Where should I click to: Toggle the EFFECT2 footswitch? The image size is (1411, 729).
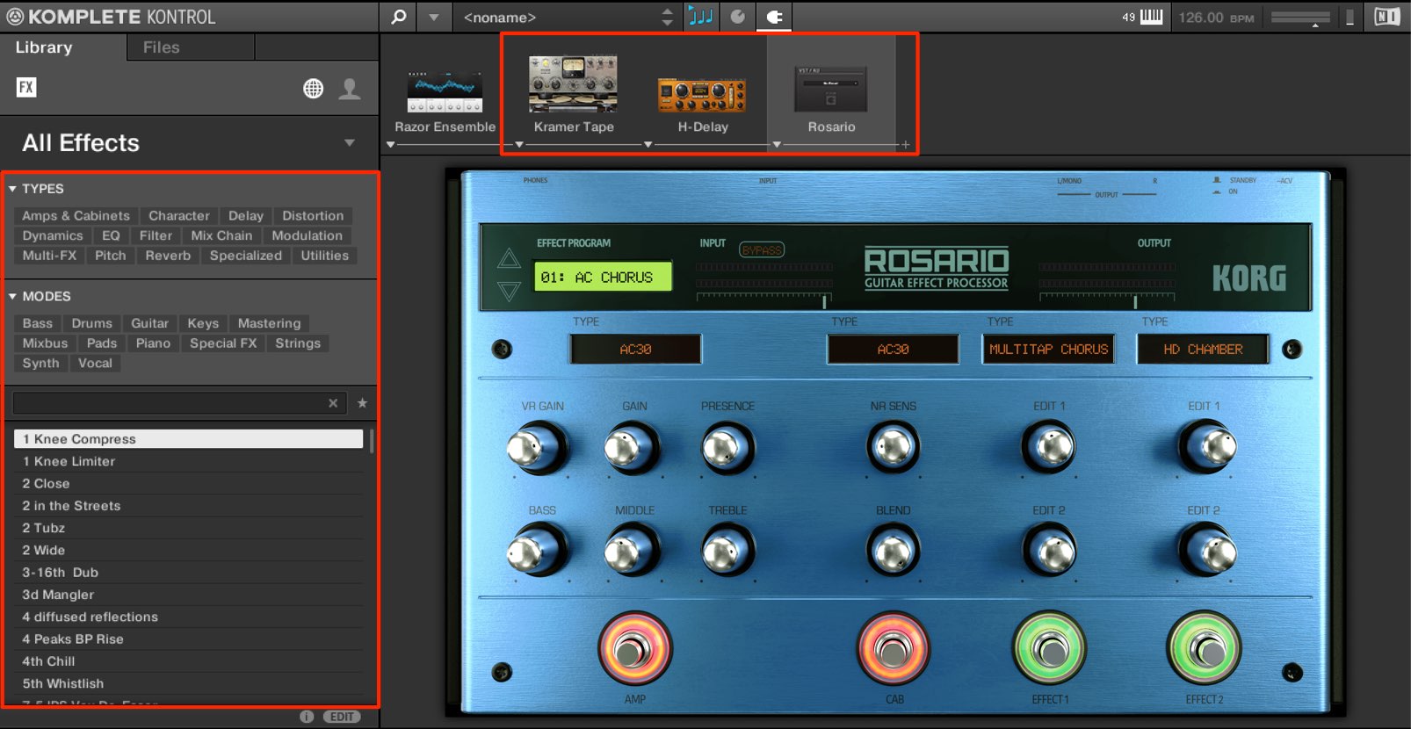click(1204, 650)
